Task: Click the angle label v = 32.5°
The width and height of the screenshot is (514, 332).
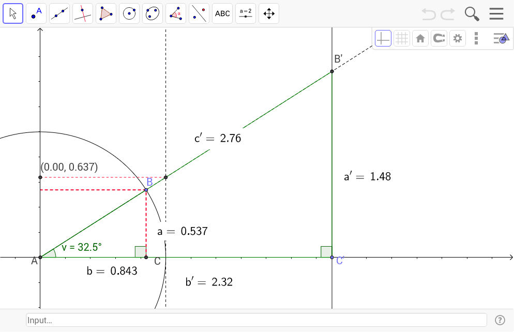Action: point(82,247)
